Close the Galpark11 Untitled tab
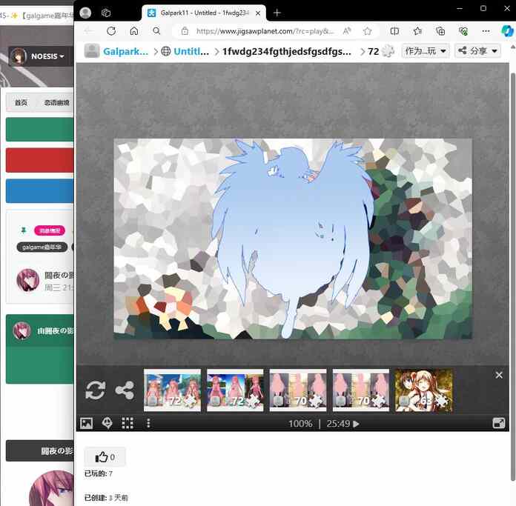Screen dimensions: 516x506 pyautogui.click(x=258, y=13)
